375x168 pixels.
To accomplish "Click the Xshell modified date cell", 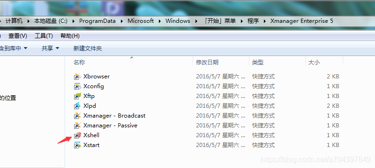I will (220, 135).
